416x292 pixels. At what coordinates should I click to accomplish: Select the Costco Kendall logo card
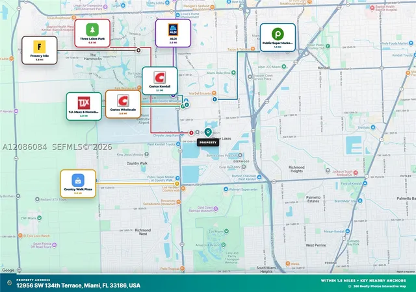coord(159,80)
